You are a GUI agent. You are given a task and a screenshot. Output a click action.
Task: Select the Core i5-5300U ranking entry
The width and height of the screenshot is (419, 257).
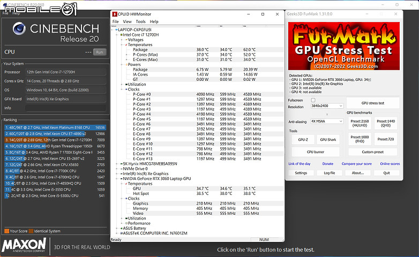point(55,196)
